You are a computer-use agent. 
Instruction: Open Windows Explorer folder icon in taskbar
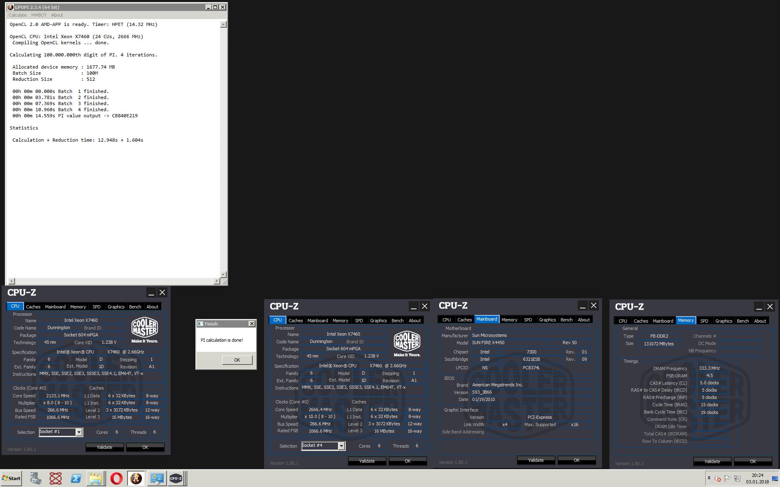coord(95,478)
